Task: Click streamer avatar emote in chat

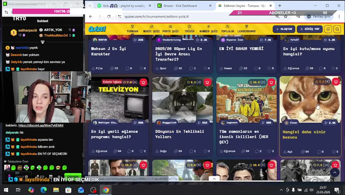Action: click(7, 168)
